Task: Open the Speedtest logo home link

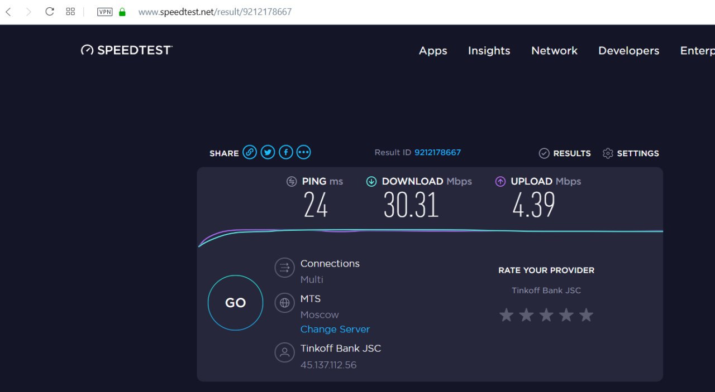Action: [127, 50]
